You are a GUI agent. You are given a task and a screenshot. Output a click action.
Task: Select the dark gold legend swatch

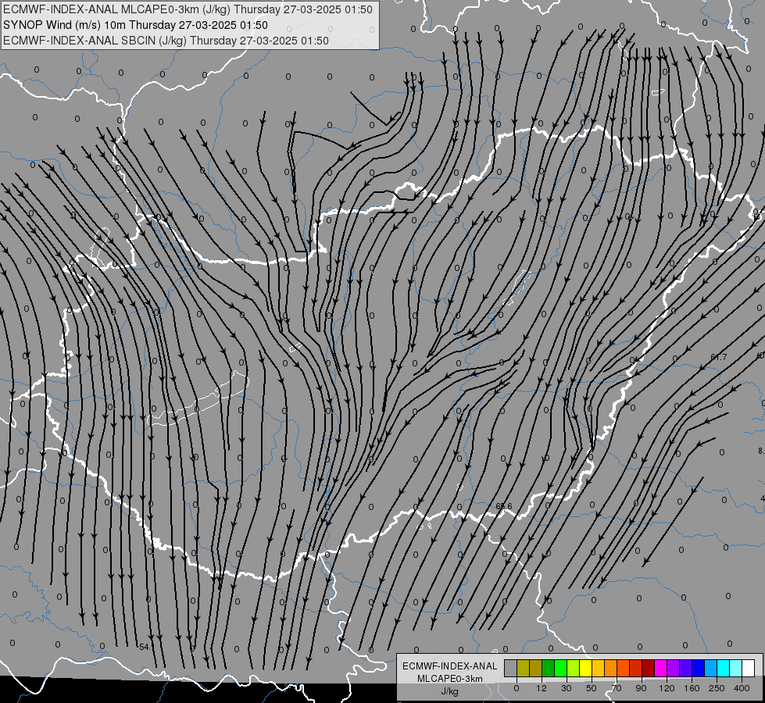[536, 668]
